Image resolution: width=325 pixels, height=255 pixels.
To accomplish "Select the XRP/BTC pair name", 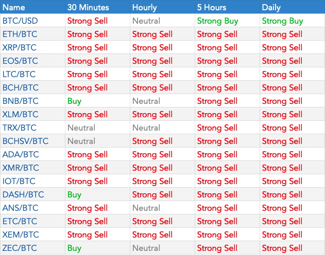I will coord(20,48).
